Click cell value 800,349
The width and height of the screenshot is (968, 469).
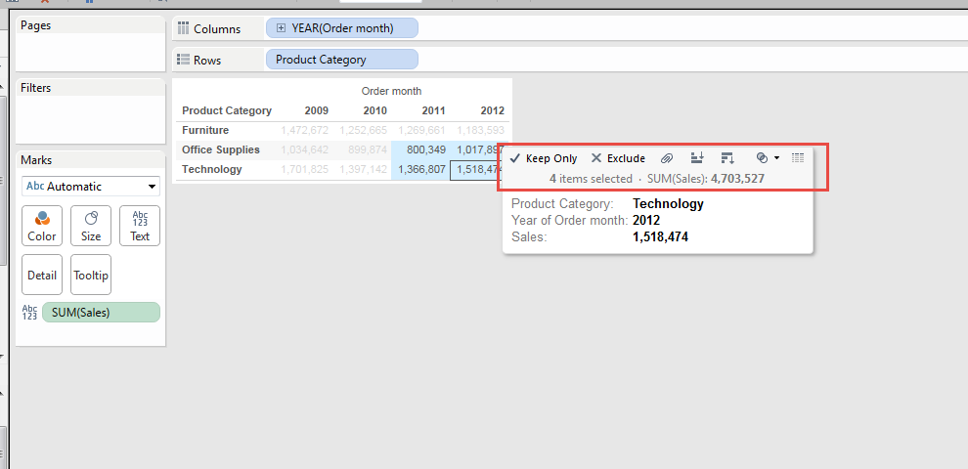click(426, 149)
